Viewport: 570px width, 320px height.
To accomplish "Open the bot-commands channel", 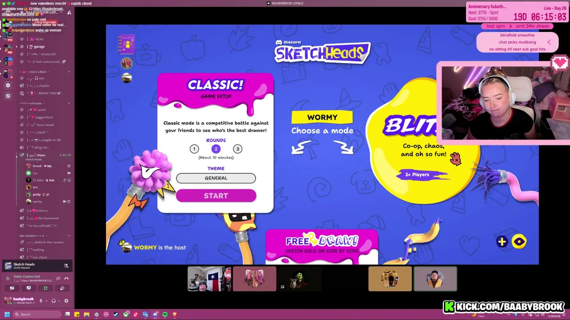I will 44,62.
